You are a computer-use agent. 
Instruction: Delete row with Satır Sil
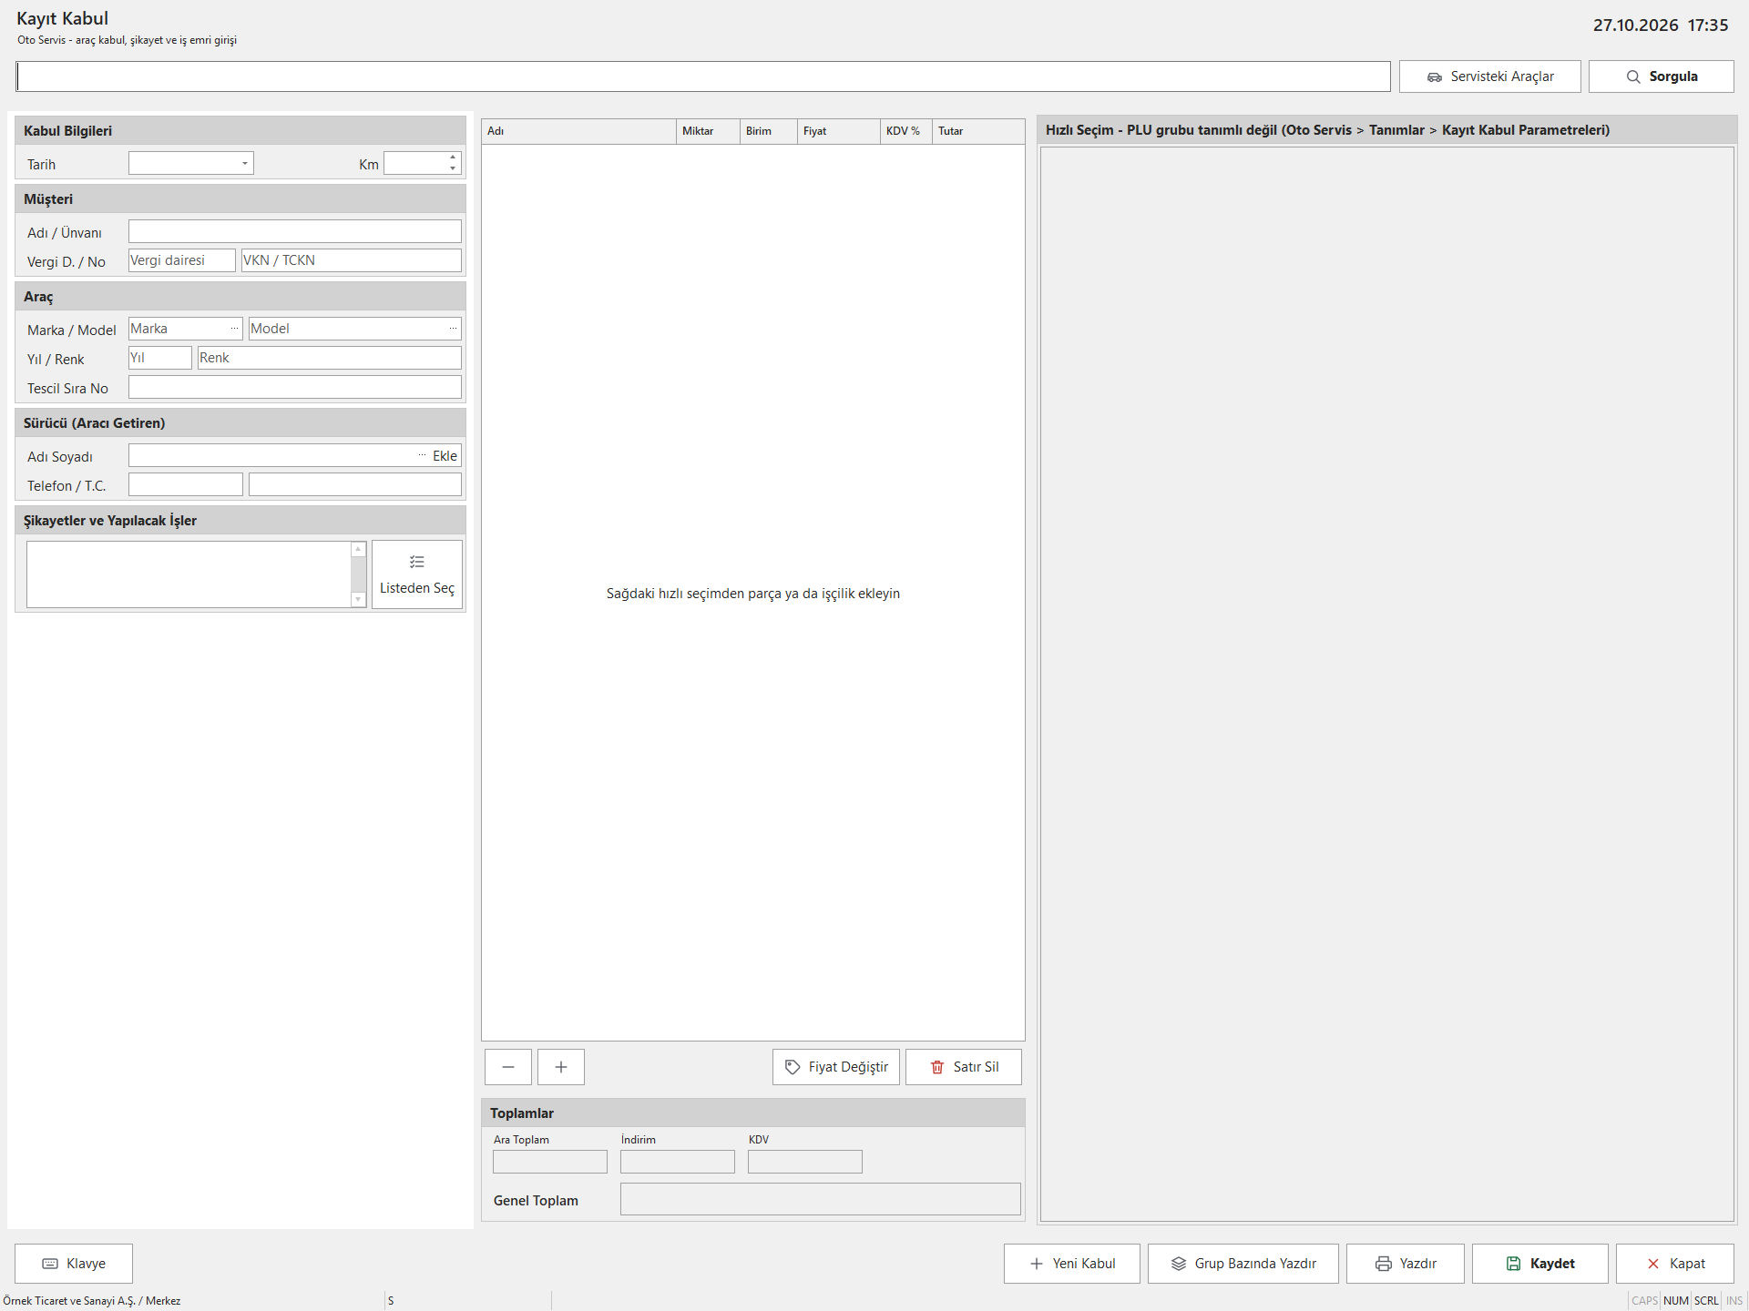click(x=964, y=1067)
